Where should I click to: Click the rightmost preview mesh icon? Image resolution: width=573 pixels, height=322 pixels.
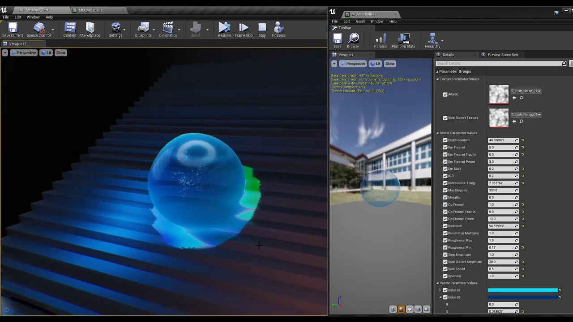[x=426, y=309]
